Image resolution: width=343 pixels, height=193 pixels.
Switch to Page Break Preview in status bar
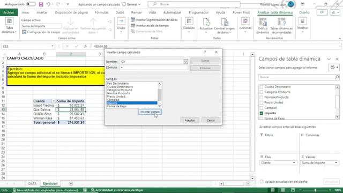click(x=293, y=190)
